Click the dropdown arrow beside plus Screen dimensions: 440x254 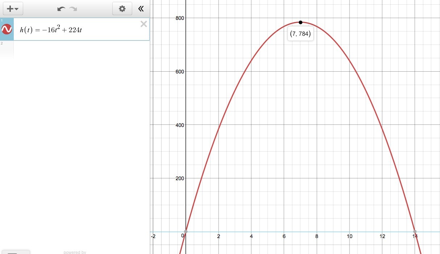[17, 9]
